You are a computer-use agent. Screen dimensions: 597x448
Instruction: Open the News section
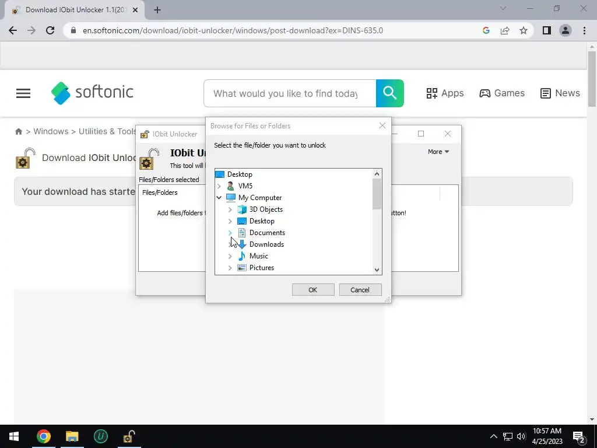(x=560, y=93)
